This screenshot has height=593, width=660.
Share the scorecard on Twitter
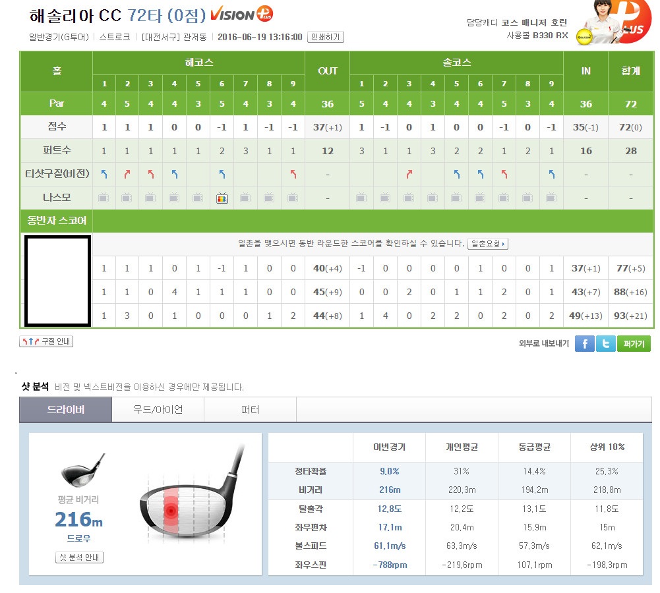click(605, 343)
